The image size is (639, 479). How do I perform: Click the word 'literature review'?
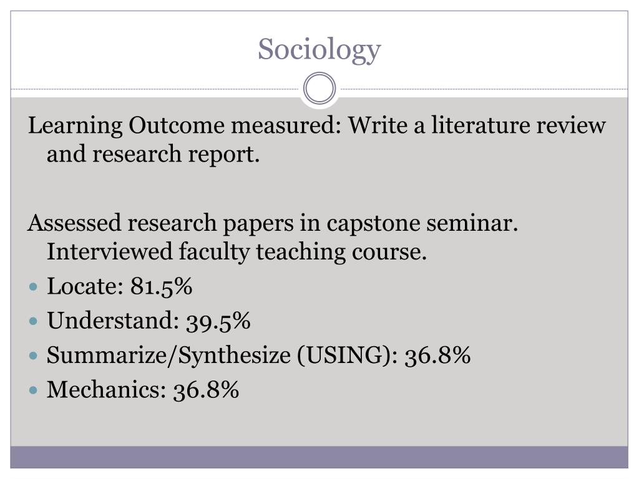click(519, 125)
